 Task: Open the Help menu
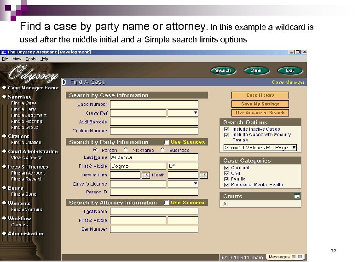(x=44, y=59)
